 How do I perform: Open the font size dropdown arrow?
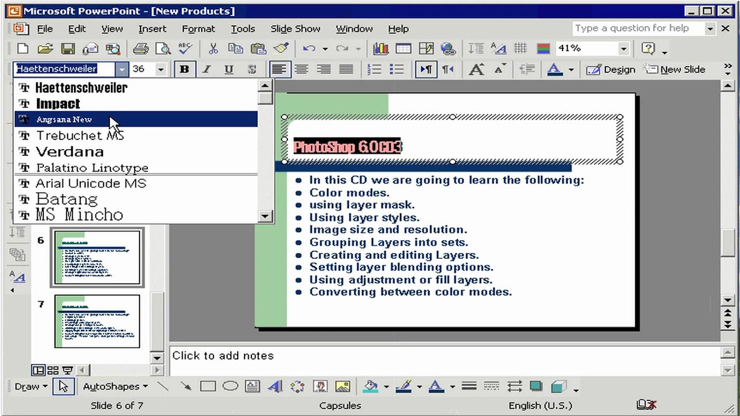click(161, 69)
